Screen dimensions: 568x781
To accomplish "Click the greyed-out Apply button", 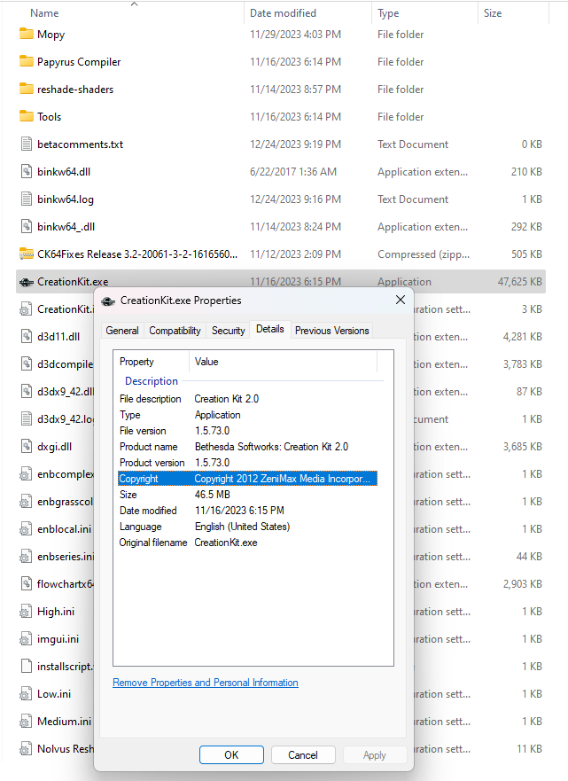I will point(374,754).
